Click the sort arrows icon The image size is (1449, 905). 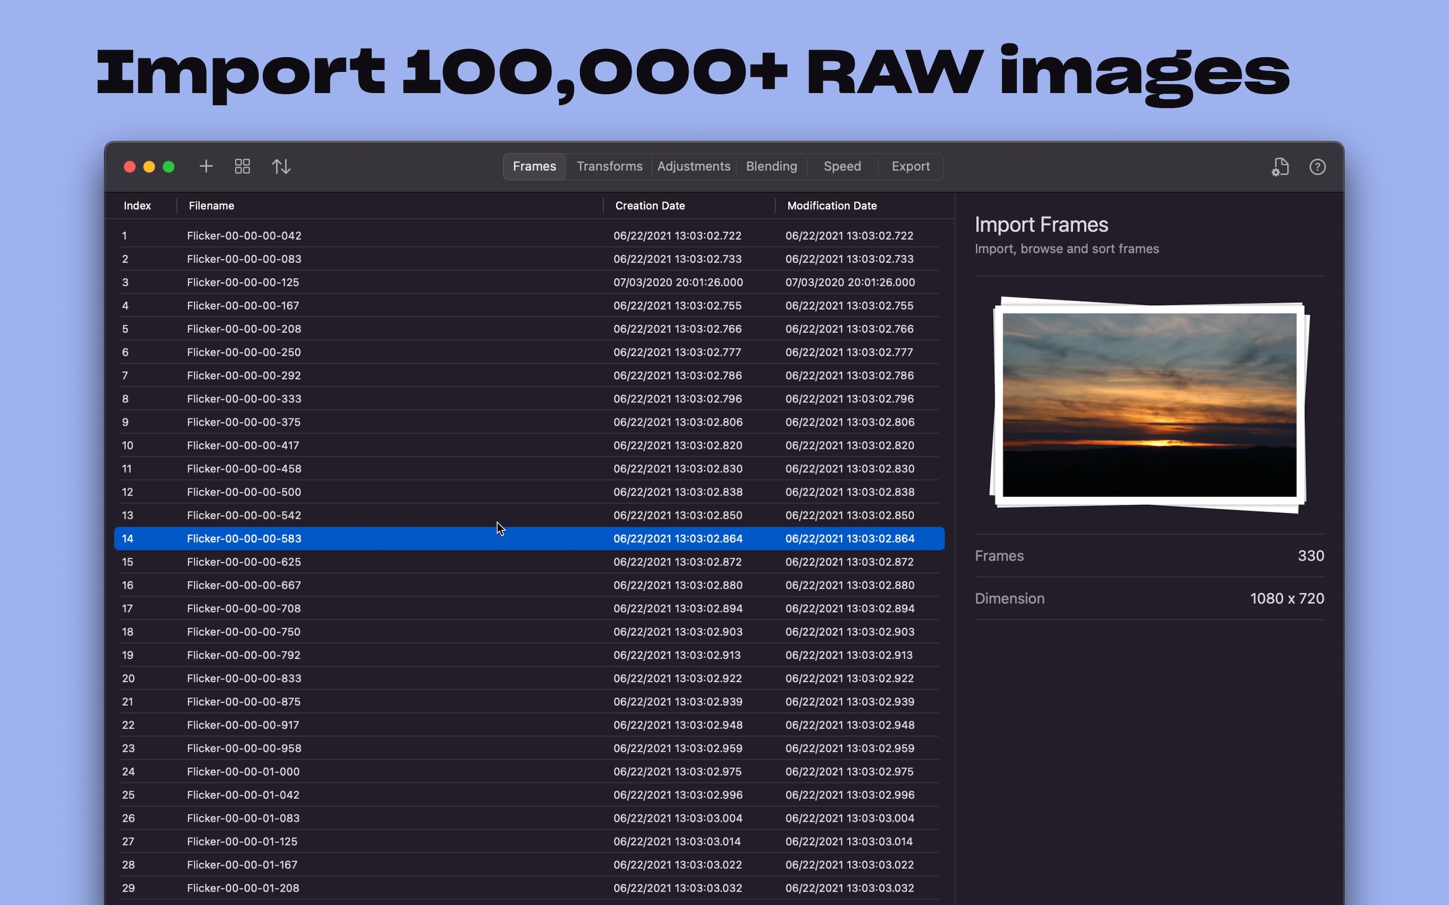[x=281, y=166]
